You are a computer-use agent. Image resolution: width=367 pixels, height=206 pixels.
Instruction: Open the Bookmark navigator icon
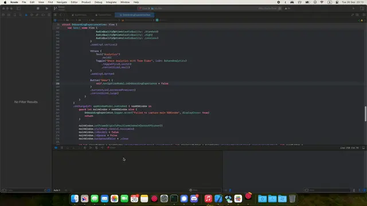tap(15, 15)
